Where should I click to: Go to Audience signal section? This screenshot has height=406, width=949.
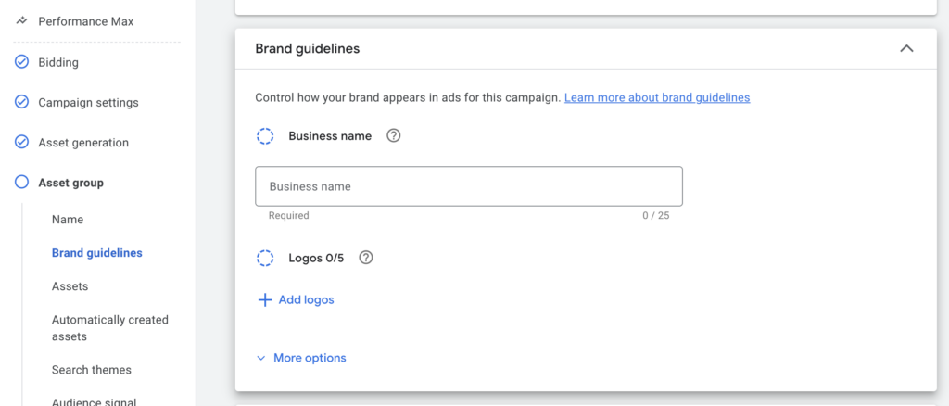click(x=95, y=400)
